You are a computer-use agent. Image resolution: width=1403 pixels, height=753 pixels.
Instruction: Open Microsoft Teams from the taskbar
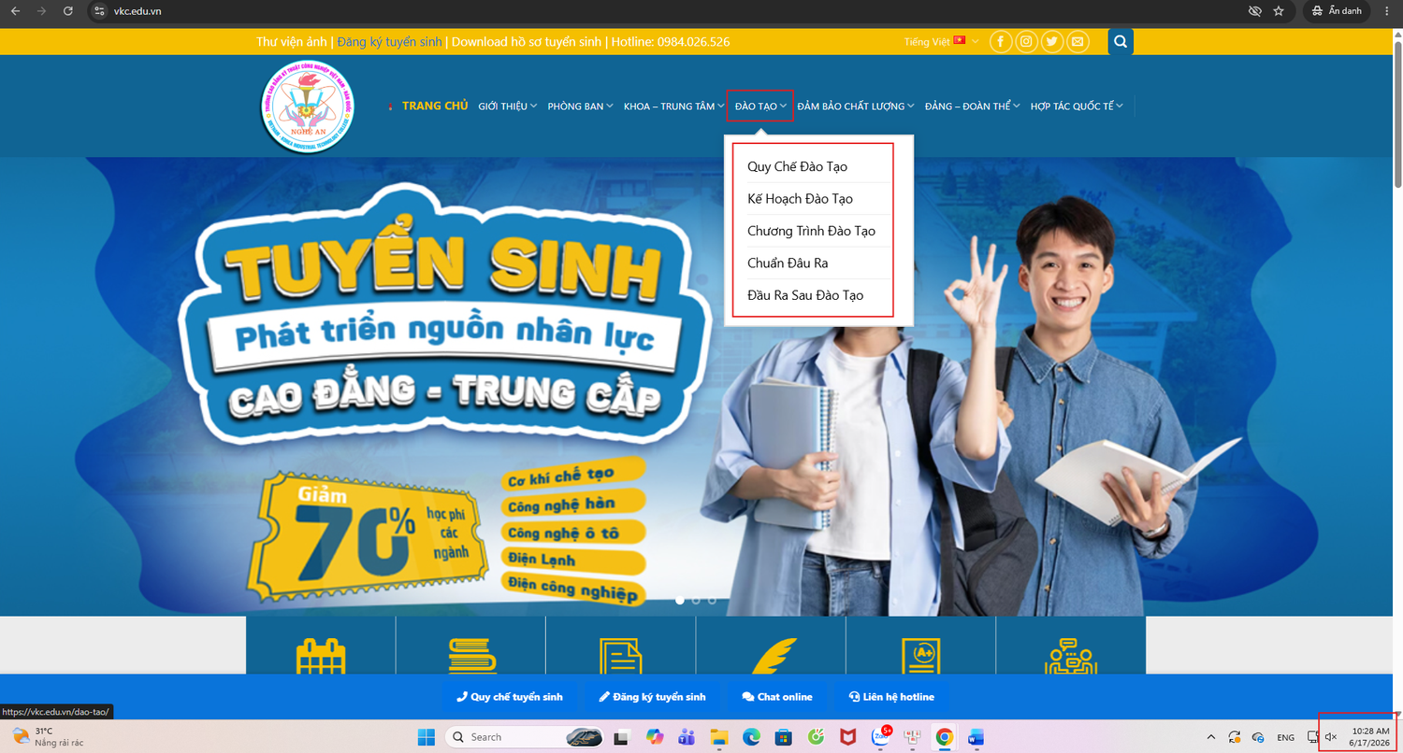[x=686, y=737]
